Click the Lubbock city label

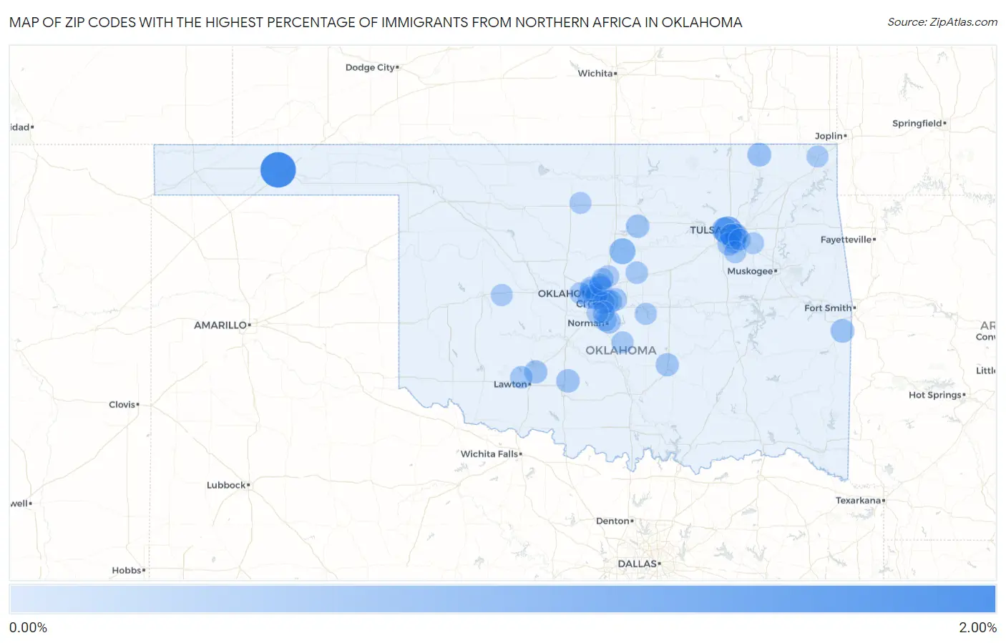click(x=226, y=485)
